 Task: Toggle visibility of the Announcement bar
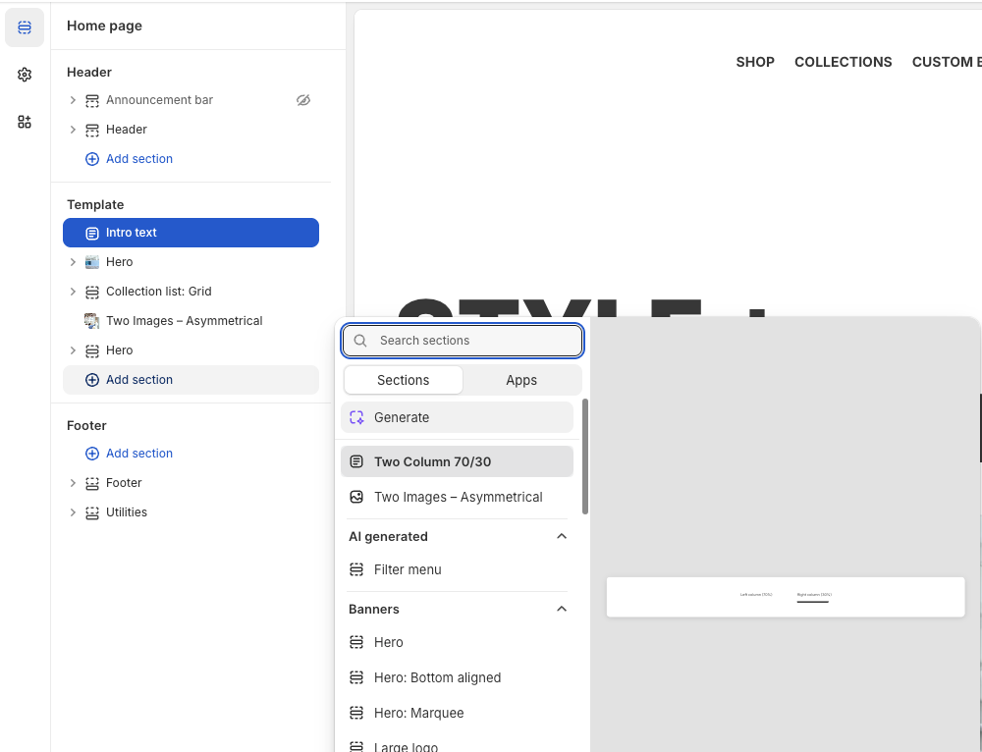(x=303, y=100)
